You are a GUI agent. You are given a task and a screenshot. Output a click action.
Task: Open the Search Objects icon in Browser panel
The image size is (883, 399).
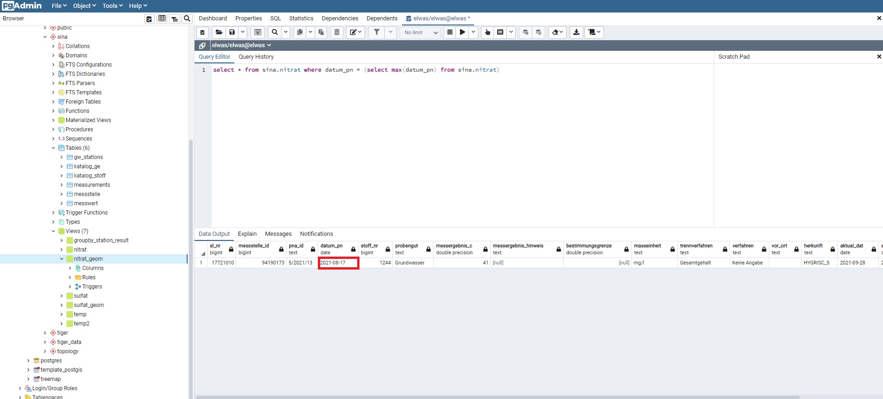[x=187, y=18]
